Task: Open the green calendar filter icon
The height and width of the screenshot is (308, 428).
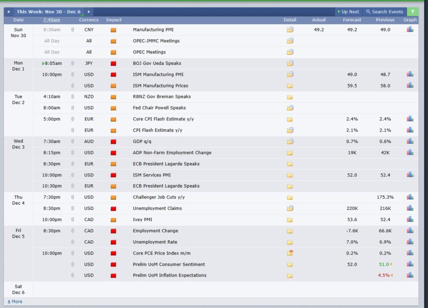Action: [413, 12]
